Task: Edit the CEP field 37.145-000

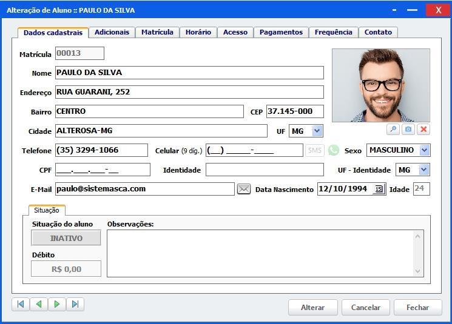Action: click(295, 111)
